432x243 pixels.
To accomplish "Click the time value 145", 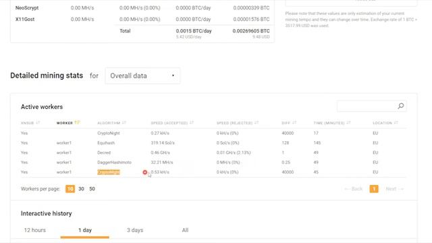I will (317, 143).
